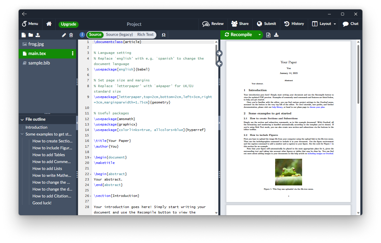Select the Source tab

[x=95, y=34]
